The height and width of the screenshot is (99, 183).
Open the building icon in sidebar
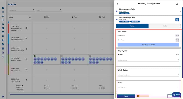point(3,40)
